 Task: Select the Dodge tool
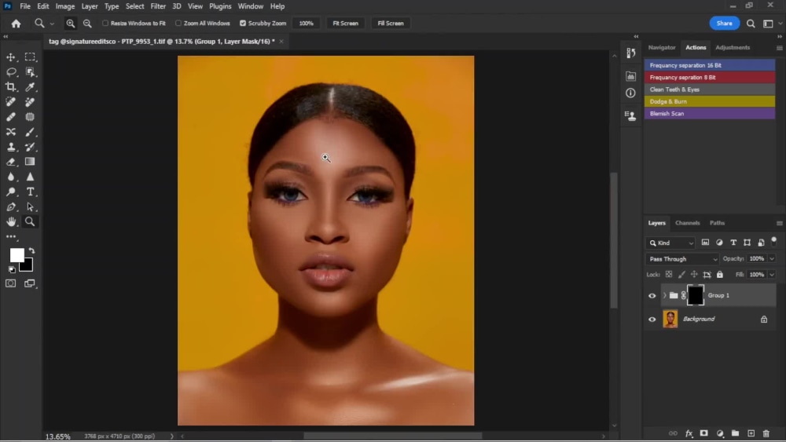pos(10,192)
